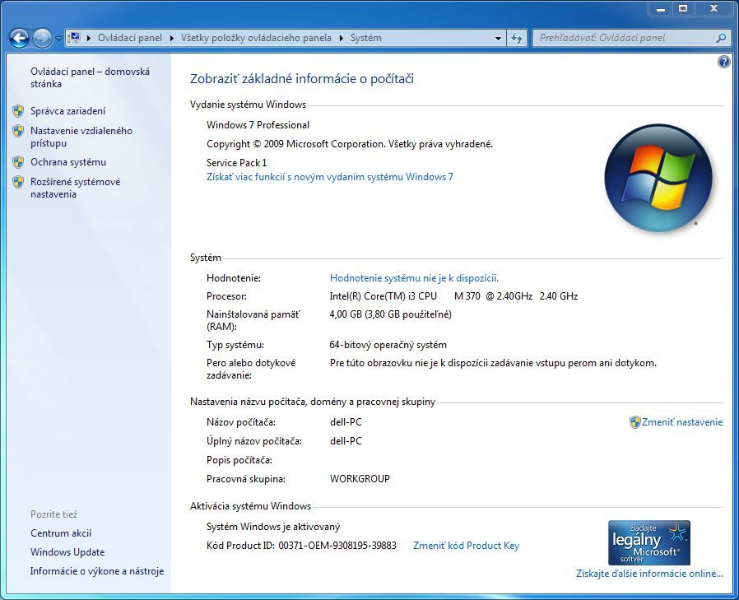
Task: Click the refresh button beside address bar
Action: pyautogui.click(x=517, y=38)
